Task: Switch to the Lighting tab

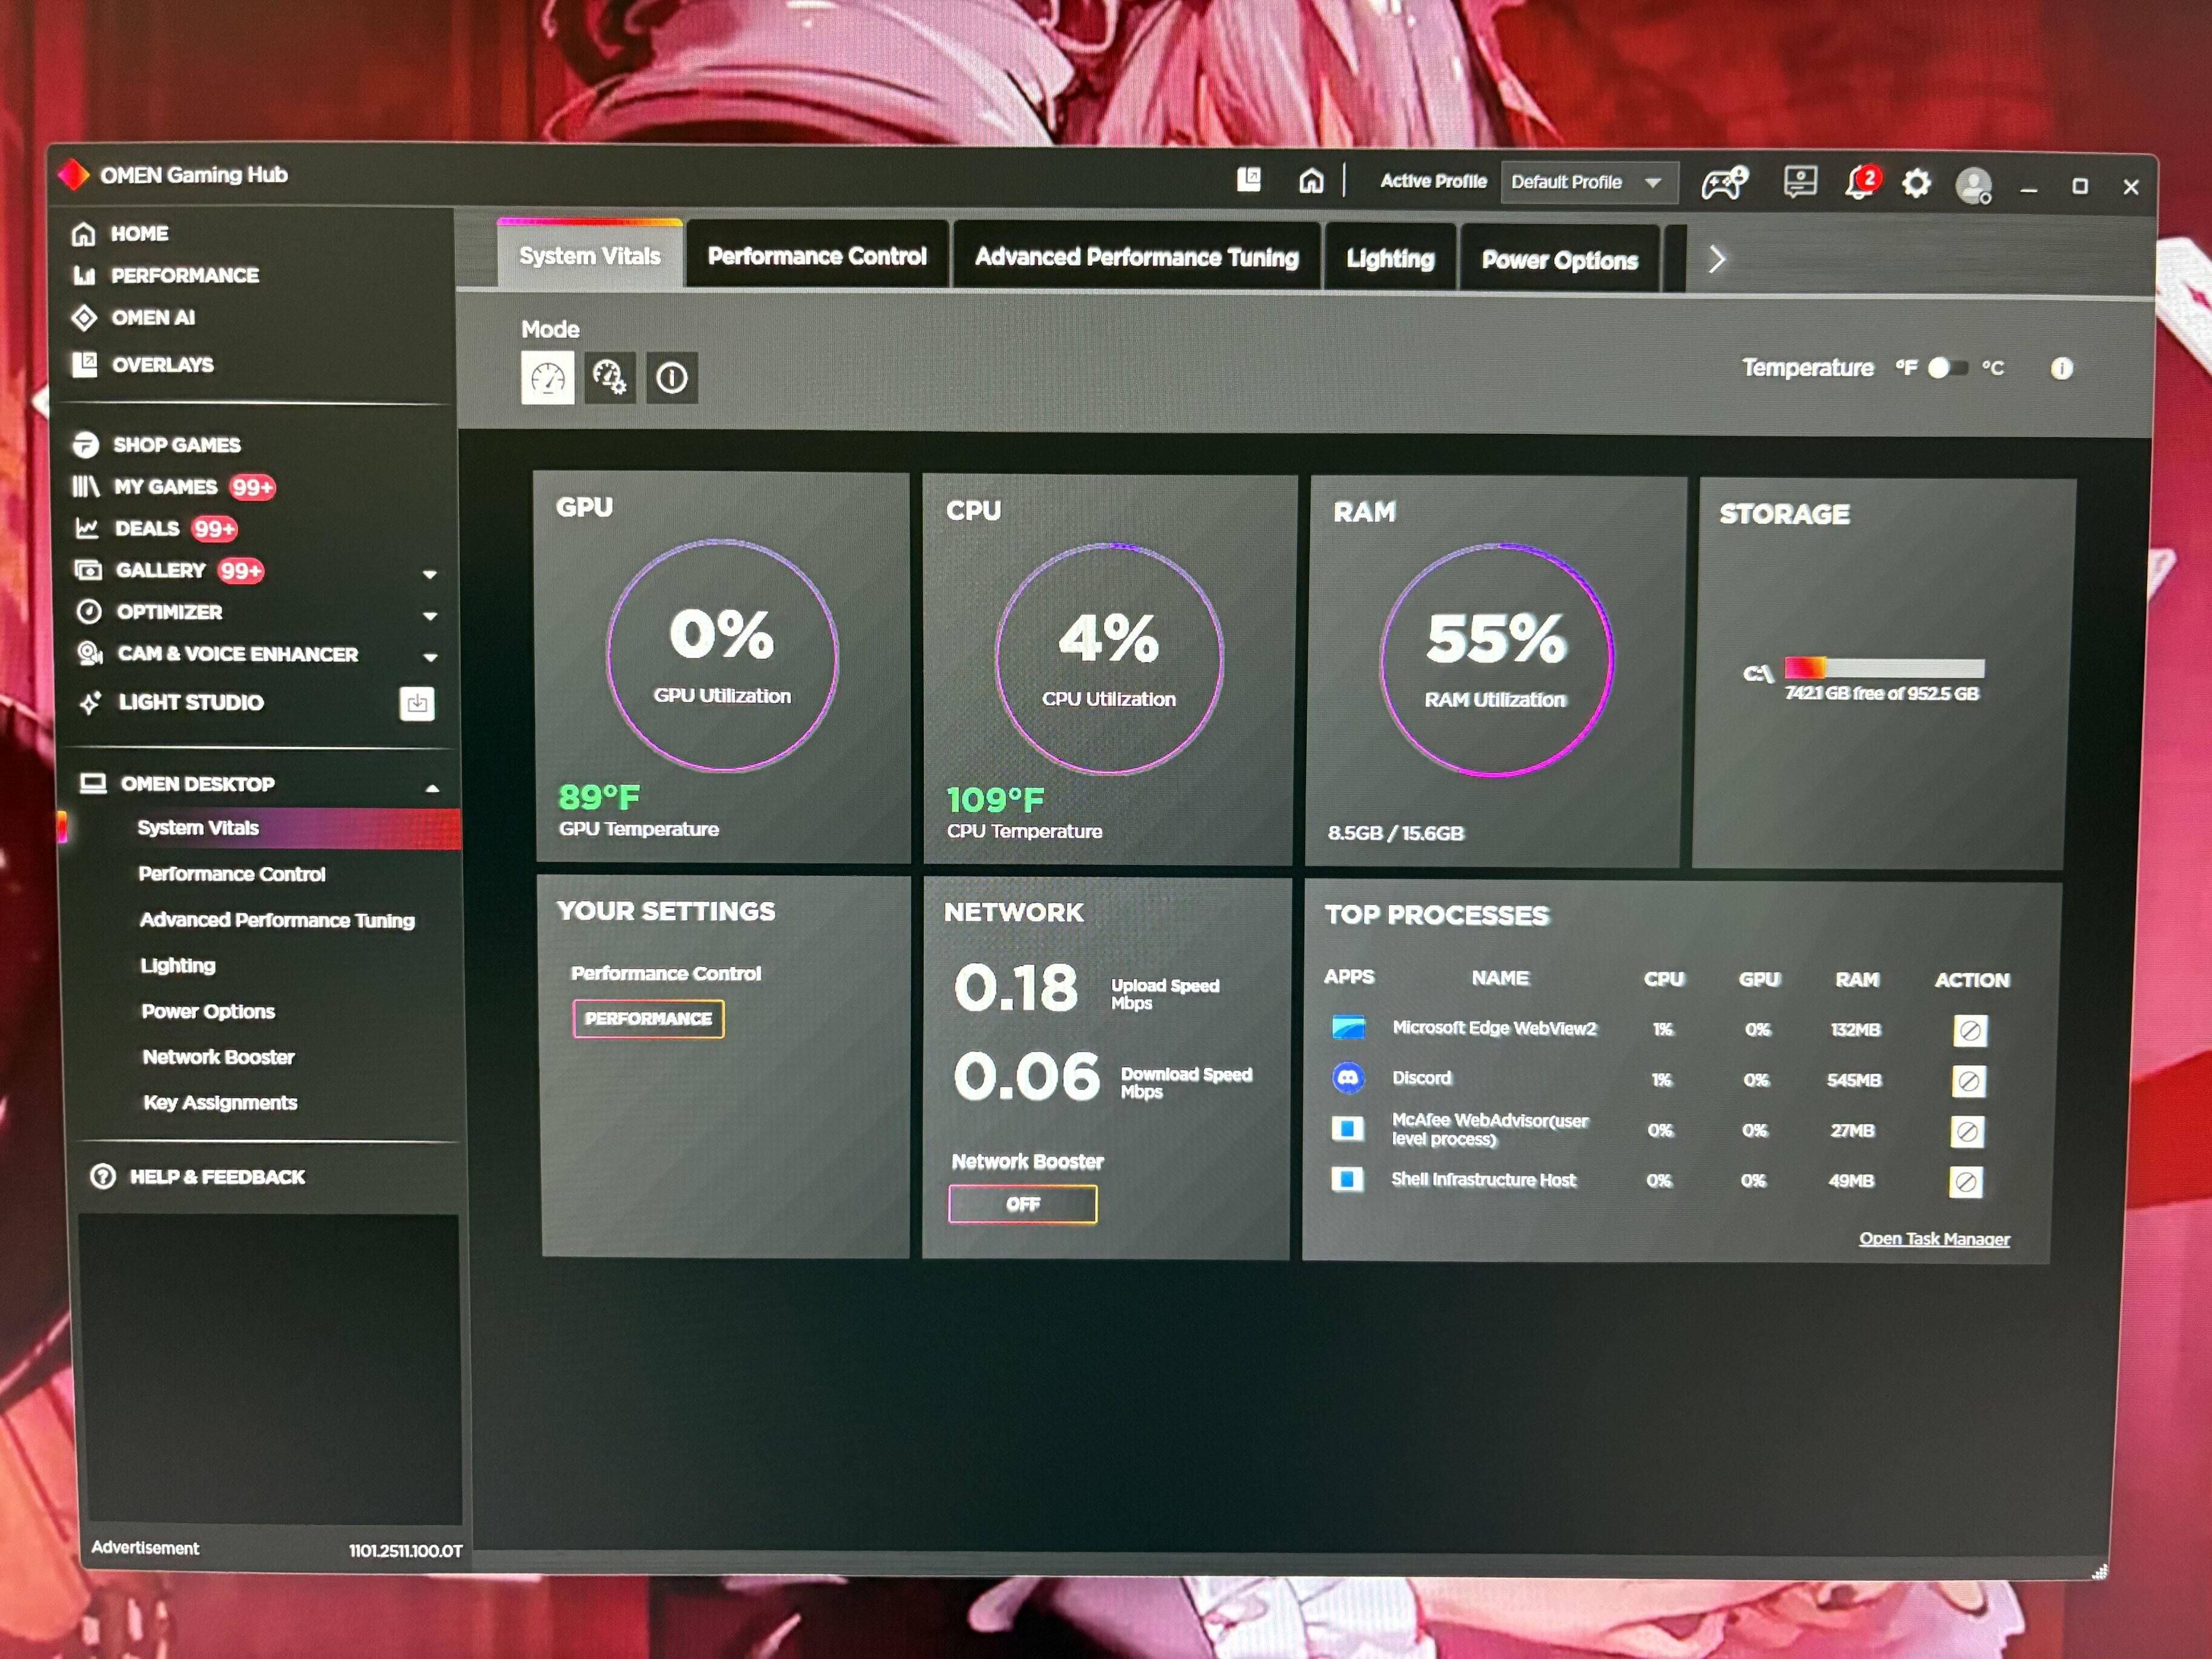Action: [1390, 259]
